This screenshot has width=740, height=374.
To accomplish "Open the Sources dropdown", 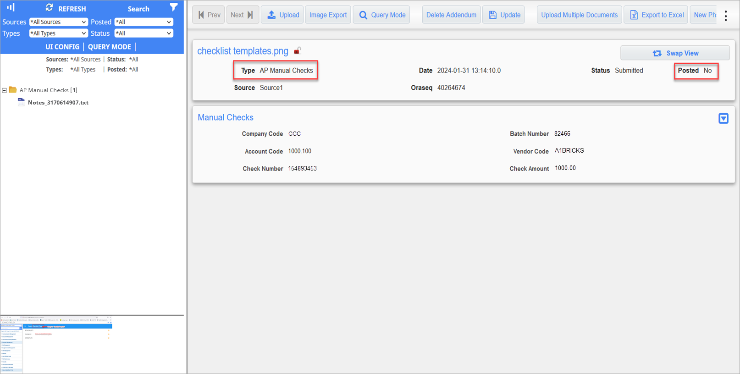I will point(59,22).
